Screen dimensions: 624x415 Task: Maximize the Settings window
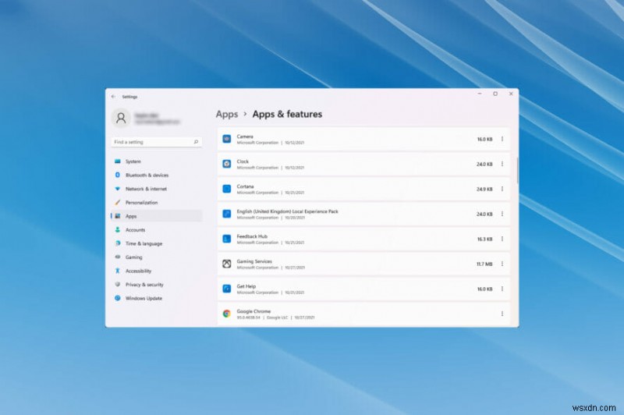pyautogui.click(x=495, y=94)
